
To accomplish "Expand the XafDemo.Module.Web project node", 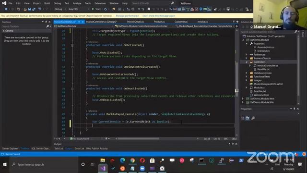I will (243, 99).
